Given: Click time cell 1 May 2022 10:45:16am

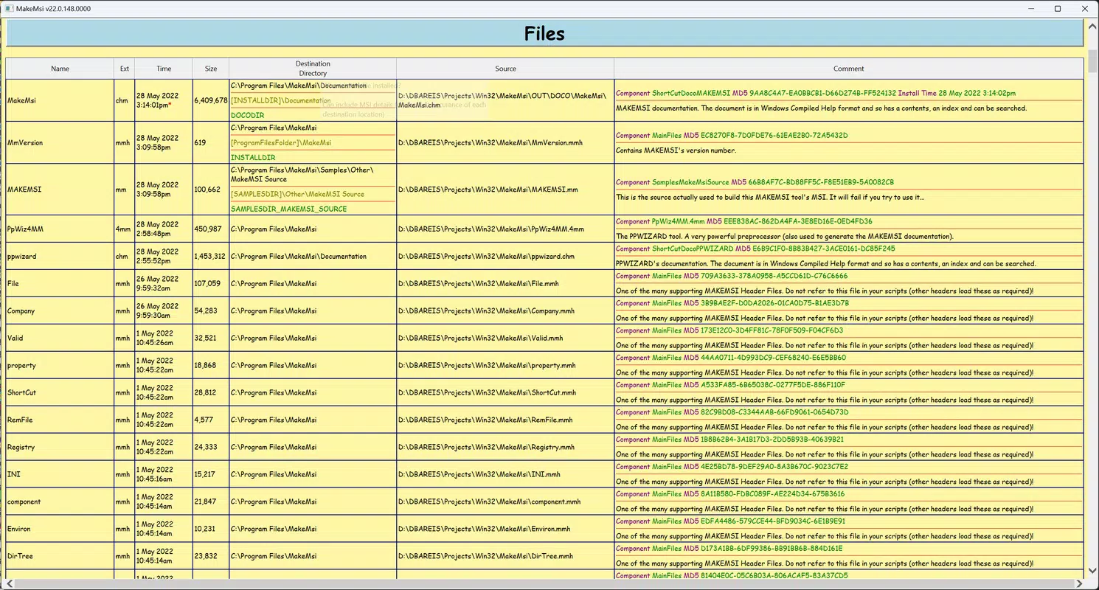Looking at the screenshot, I should tap(164, 474).
